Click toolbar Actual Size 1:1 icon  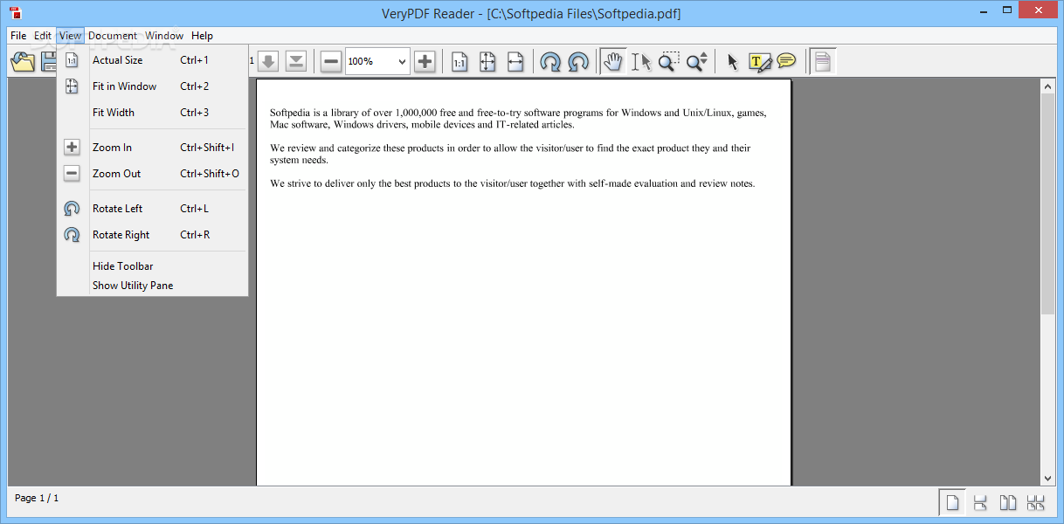(459, 61)
